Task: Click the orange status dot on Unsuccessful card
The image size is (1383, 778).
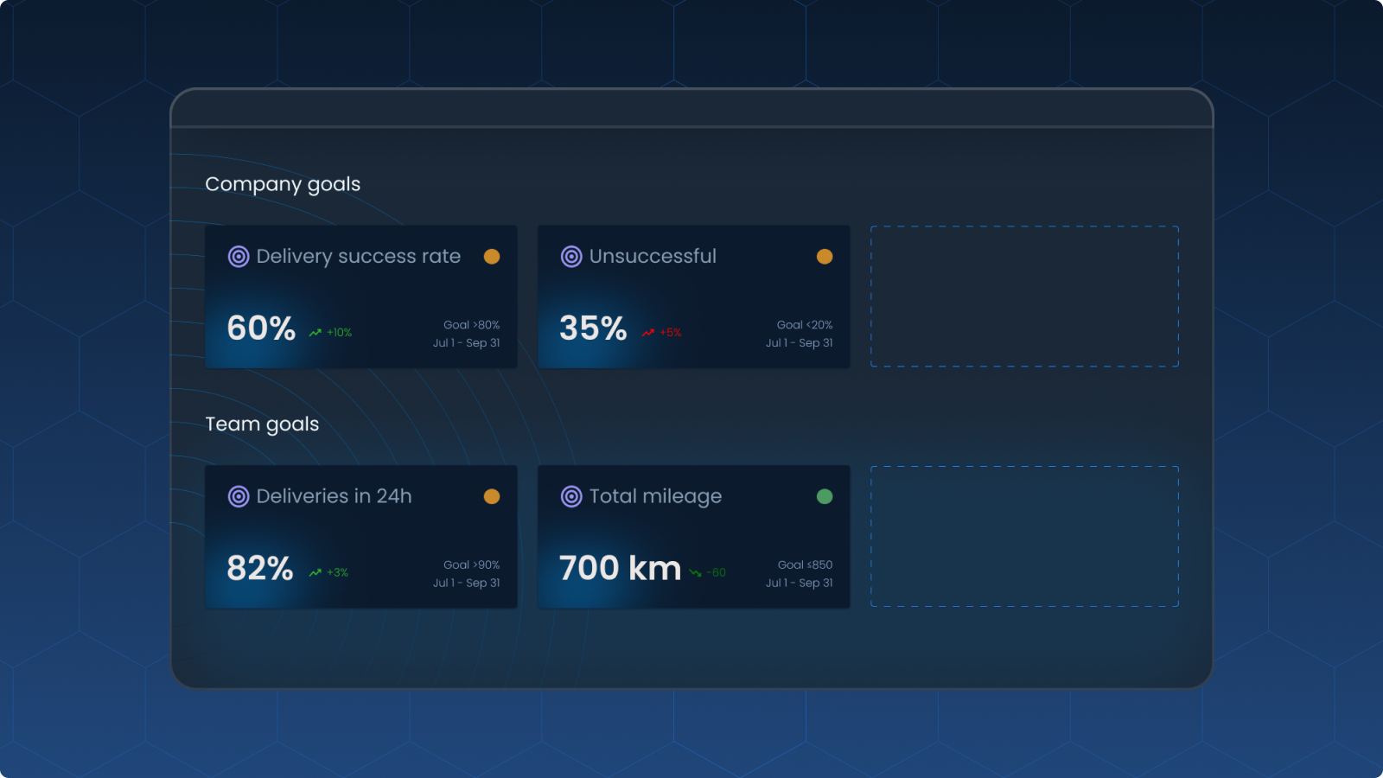Action: click(x=825, y=257)
